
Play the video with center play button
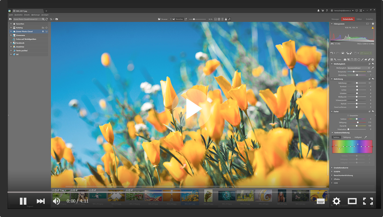(x=191, y=108)
